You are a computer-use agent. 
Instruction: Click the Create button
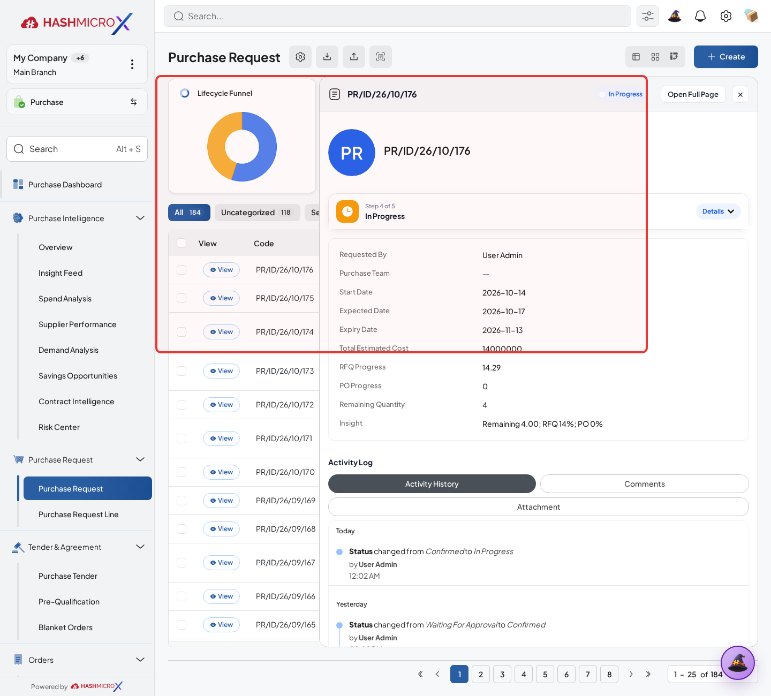point(726,57)
